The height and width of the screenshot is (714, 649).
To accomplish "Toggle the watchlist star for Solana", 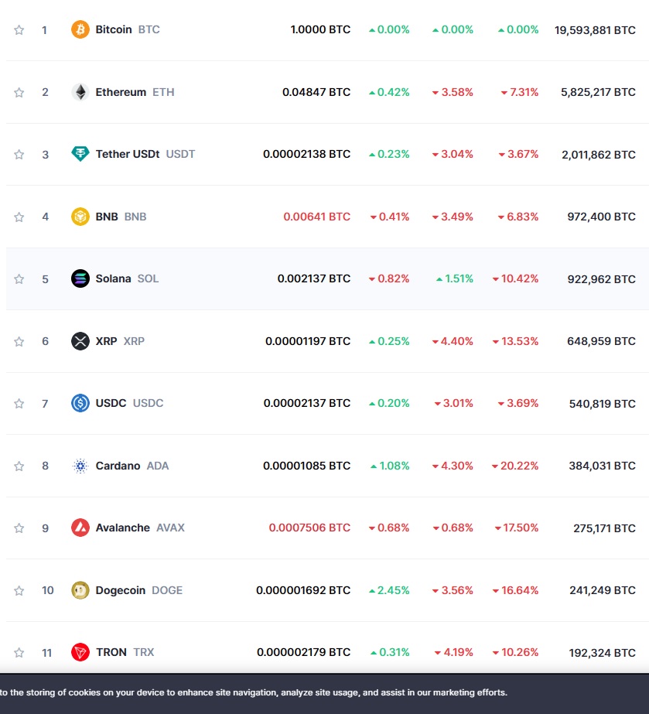I will coord(19,278).
